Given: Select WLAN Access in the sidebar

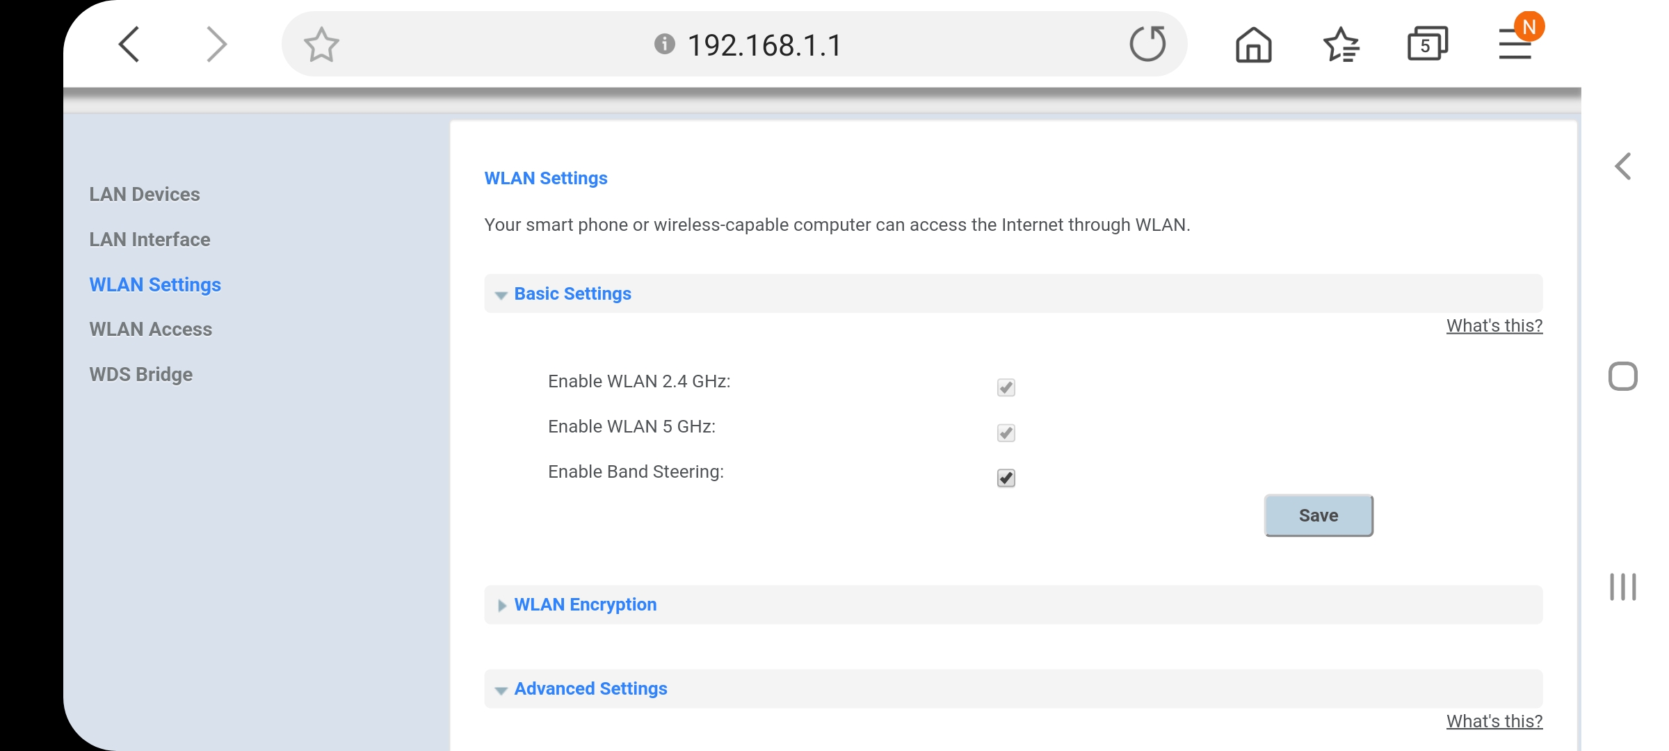Looking at the screenshot, I should (x=151, y=329).
